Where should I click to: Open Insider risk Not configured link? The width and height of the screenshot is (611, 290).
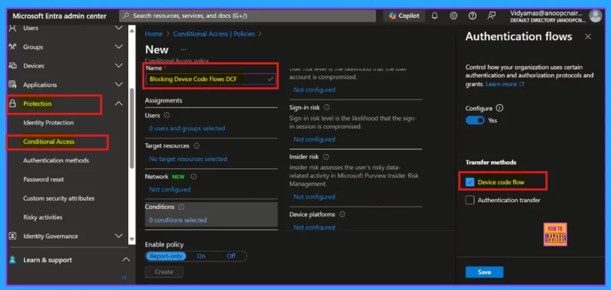[x=314, y=197]
